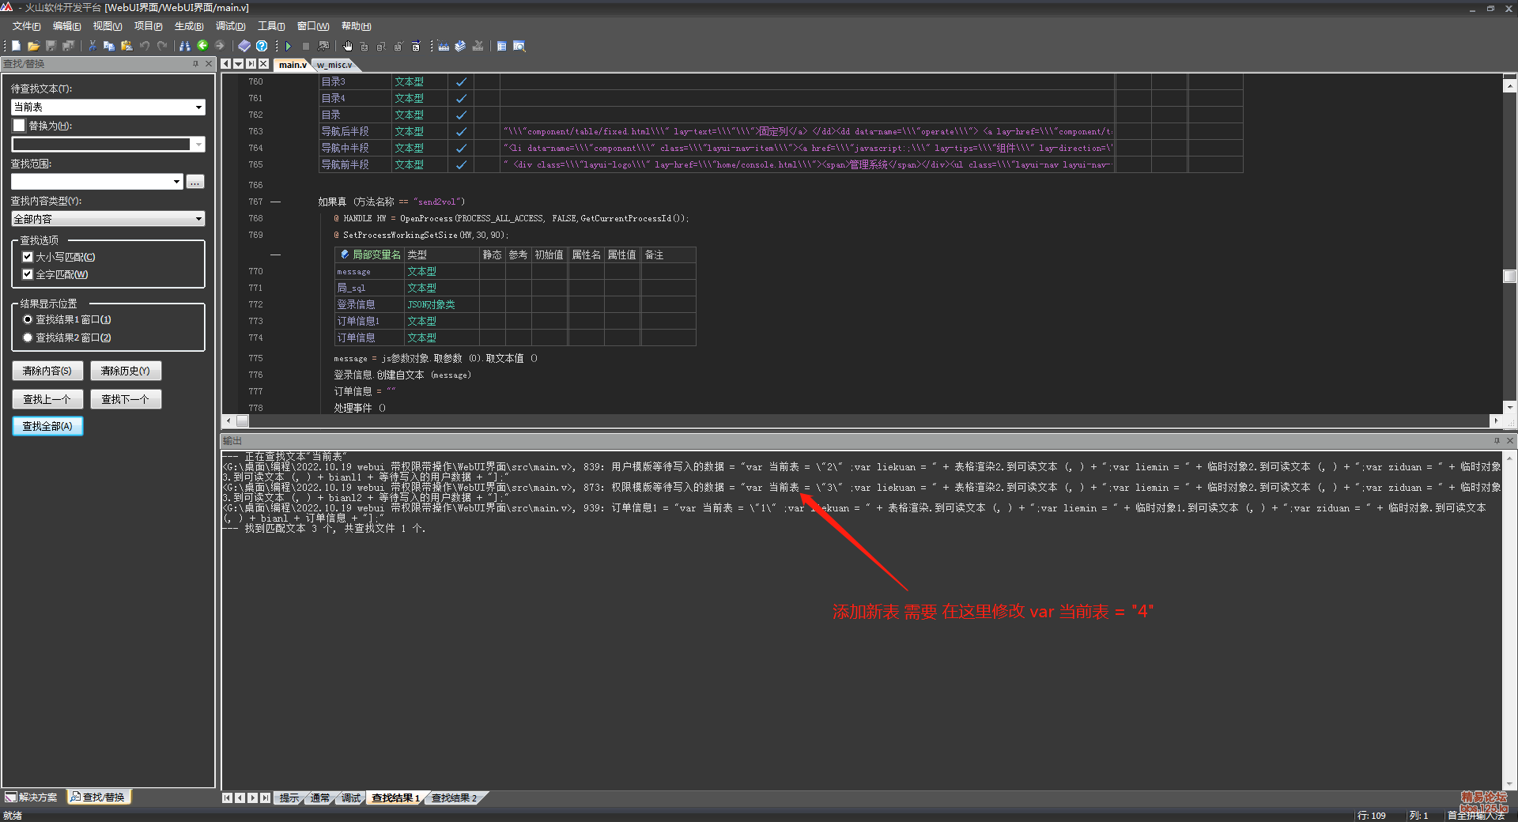Click the stacked layers build icon
Screen dimensions: 1518x822
point(460,46)
